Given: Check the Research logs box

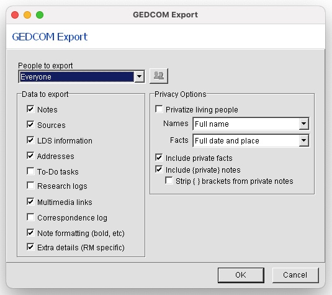Looking at the screenshot, I should tap(30, 186).
